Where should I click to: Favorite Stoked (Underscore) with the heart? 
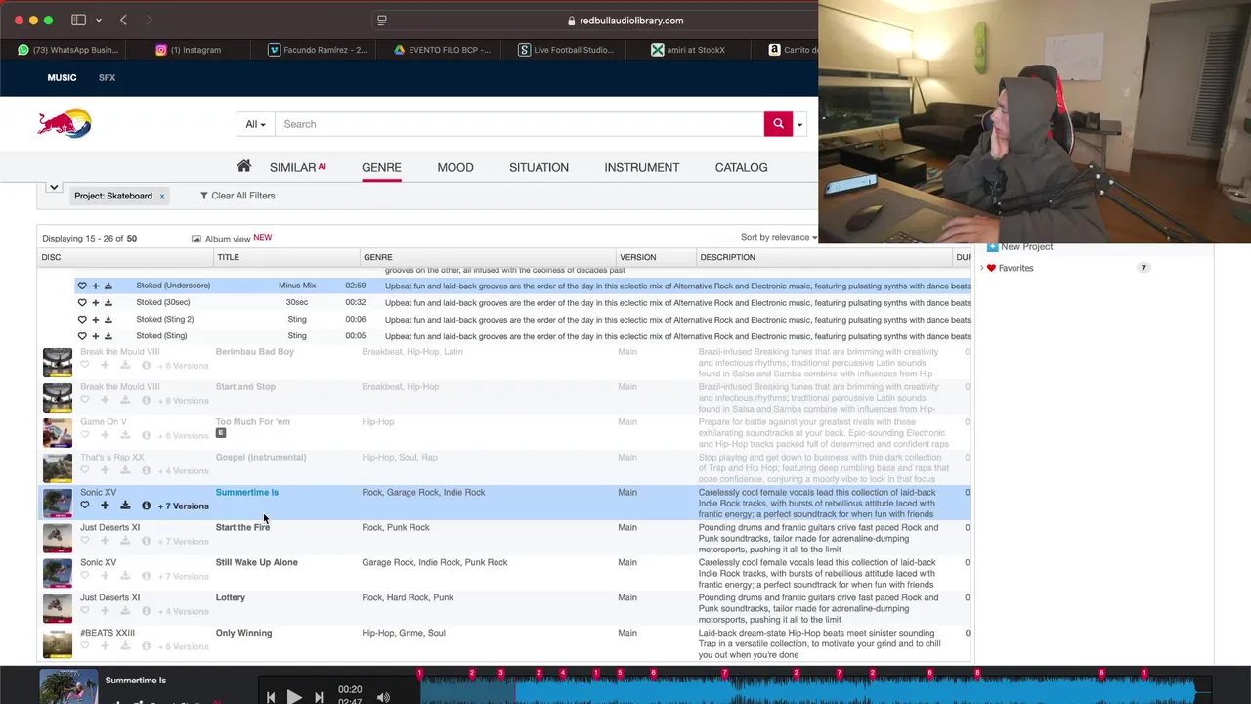[82, 286]
